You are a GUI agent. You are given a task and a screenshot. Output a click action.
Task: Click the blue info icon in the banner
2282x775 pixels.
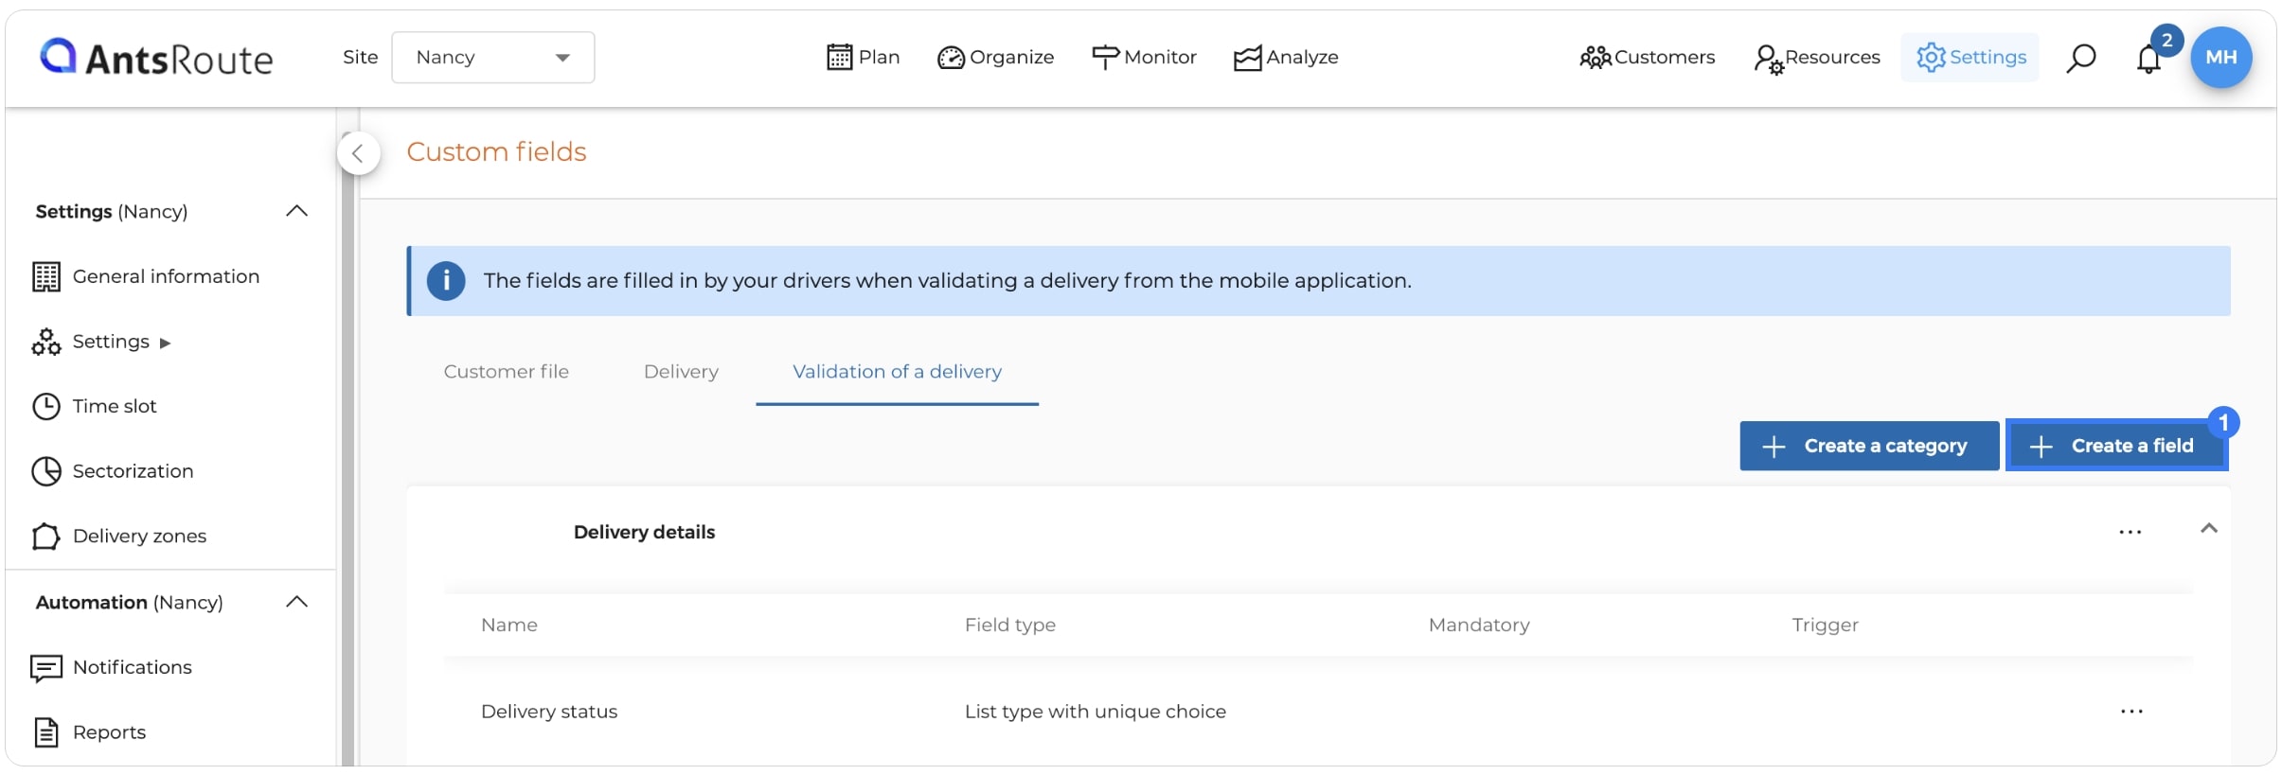pyautogui.click(x=446, y=281)
